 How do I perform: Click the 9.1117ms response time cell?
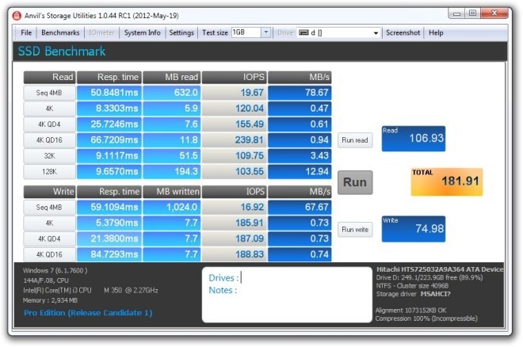(109, 155)
